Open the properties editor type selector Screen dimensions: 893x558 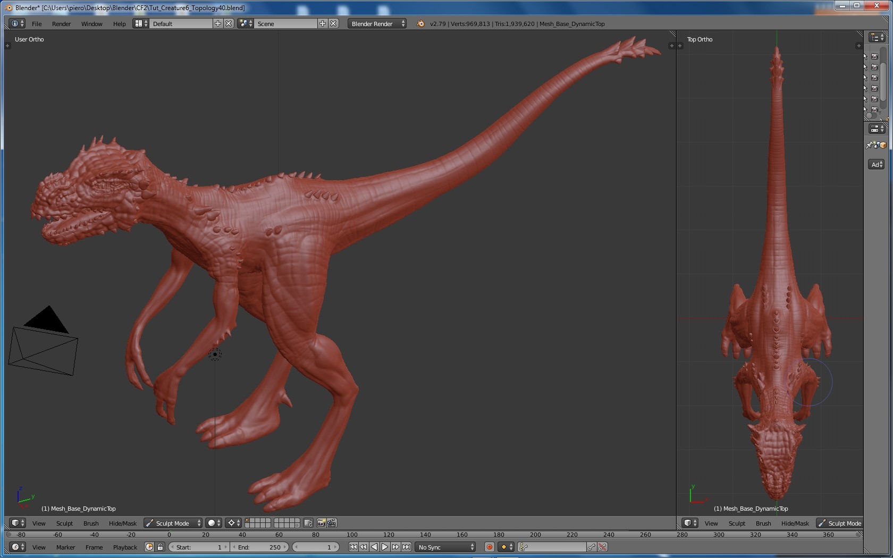point(877,129)
